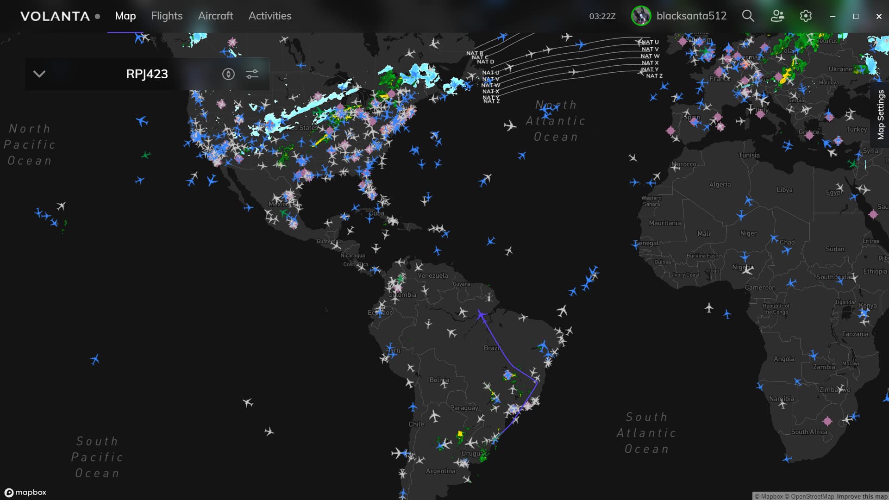Collapse the RPJ423 flight panel using its chevron
Viewport: 889px width, 500px height.
coord(39,74)
